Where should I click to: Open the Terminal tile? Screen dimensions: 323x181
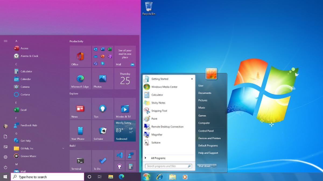click(80, 160)
